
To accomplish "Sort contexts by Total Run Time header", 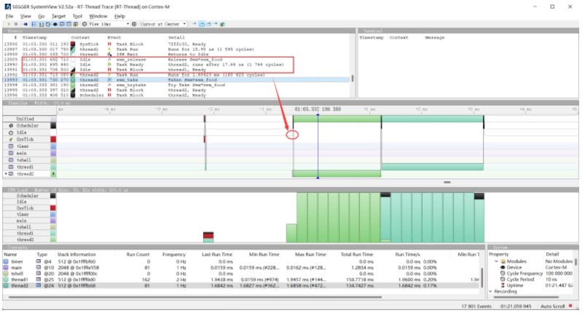I will 357,255.
